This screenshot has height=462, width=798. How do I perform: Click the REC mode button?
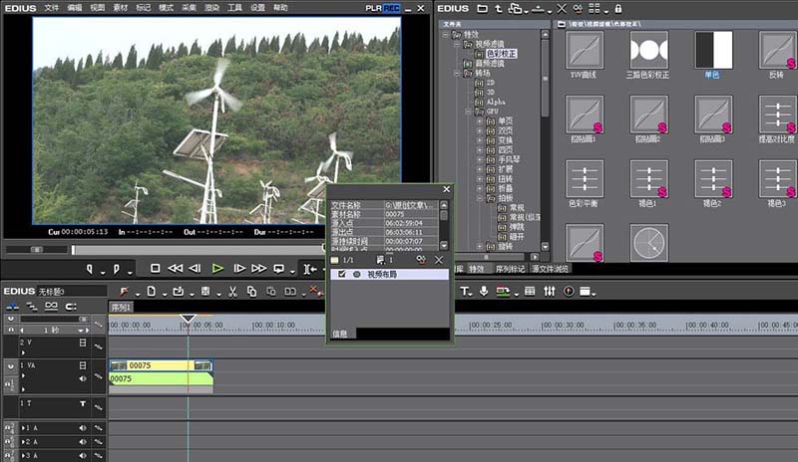pos(391,8)
